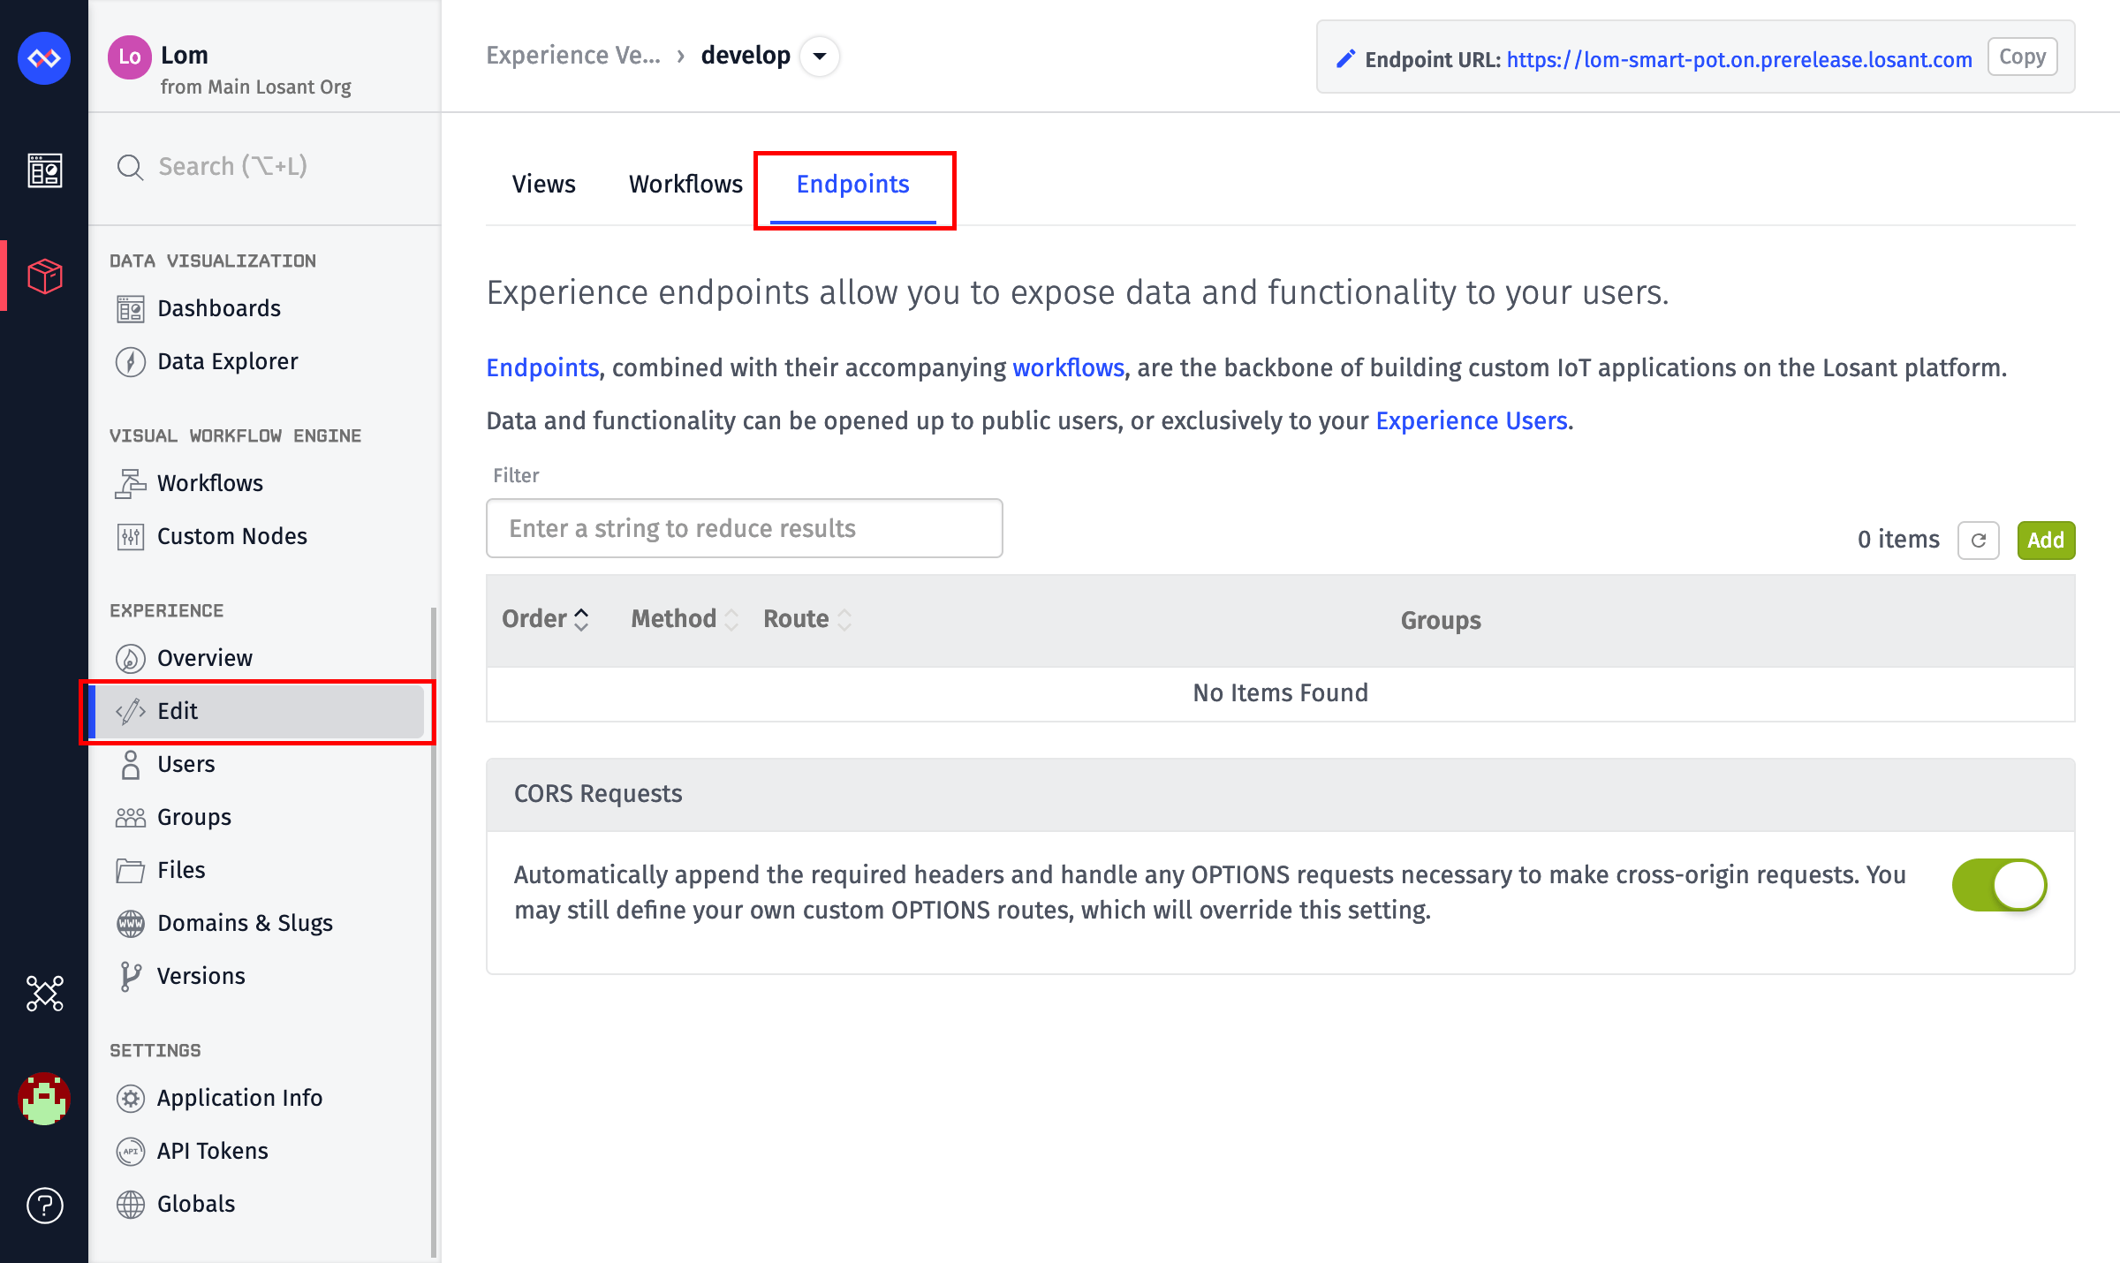Focus the Filter input field

click(x=745, y=528)
